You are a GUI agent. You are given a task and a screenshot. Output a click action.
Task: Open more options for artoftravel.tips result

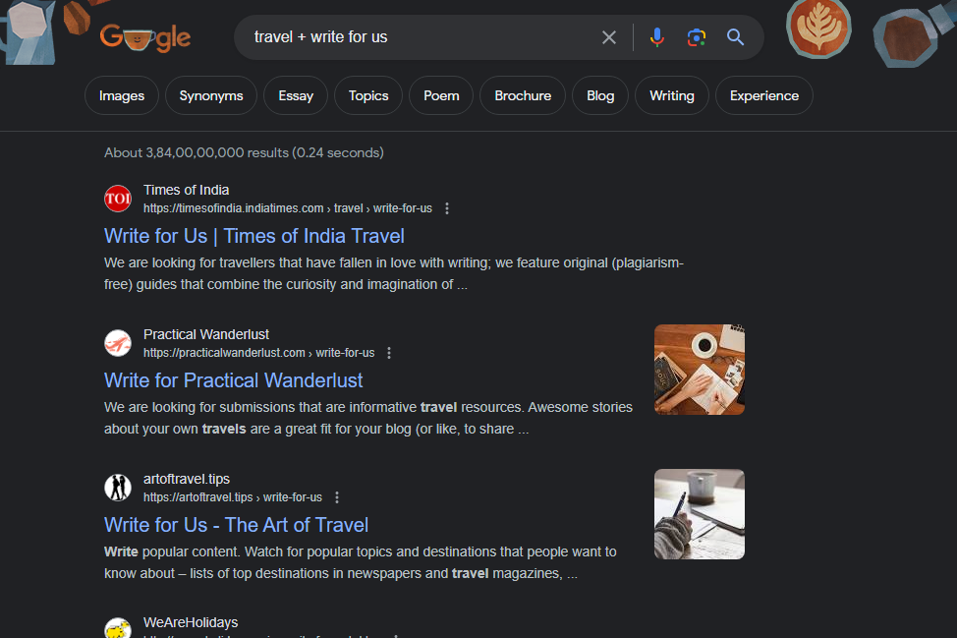pyautogui.click(x=337, y=497)
